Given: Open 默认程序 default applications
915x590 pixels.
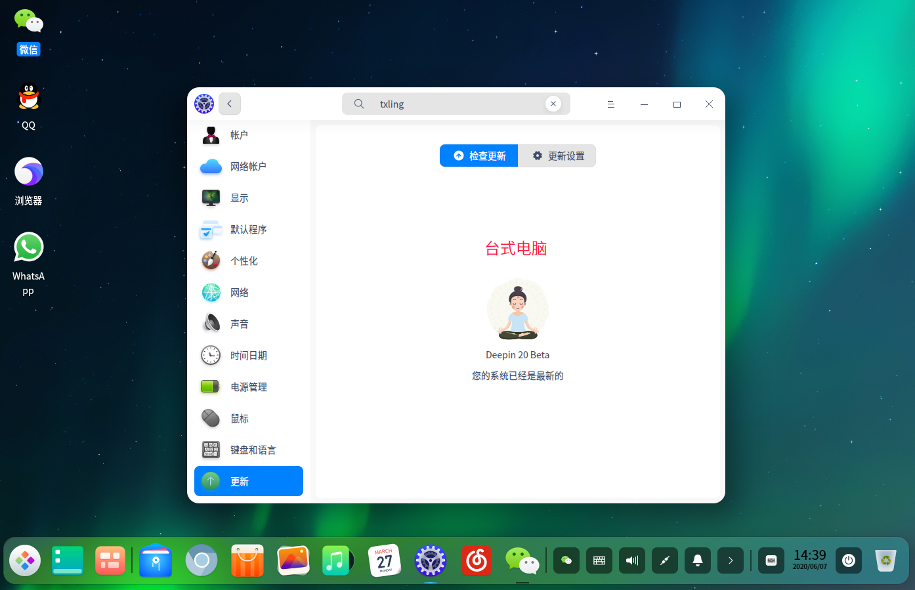Looking at the screenshot, I should pyautogui.click(x=248, y=230).
